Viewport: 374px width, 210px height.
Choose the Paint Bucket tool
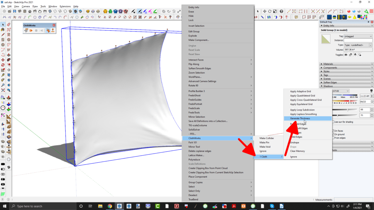click(3, 30)
